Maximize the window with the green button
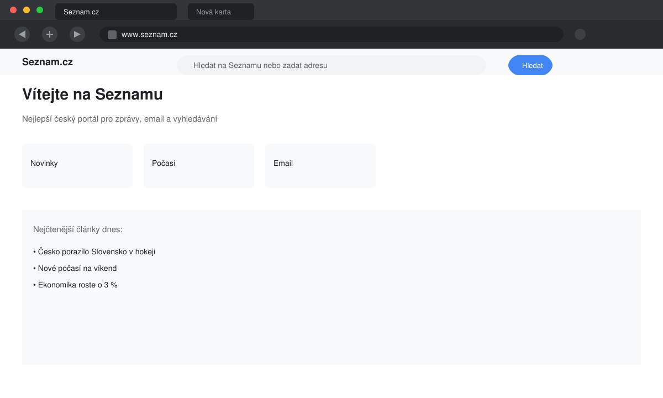 pos(40,10)
